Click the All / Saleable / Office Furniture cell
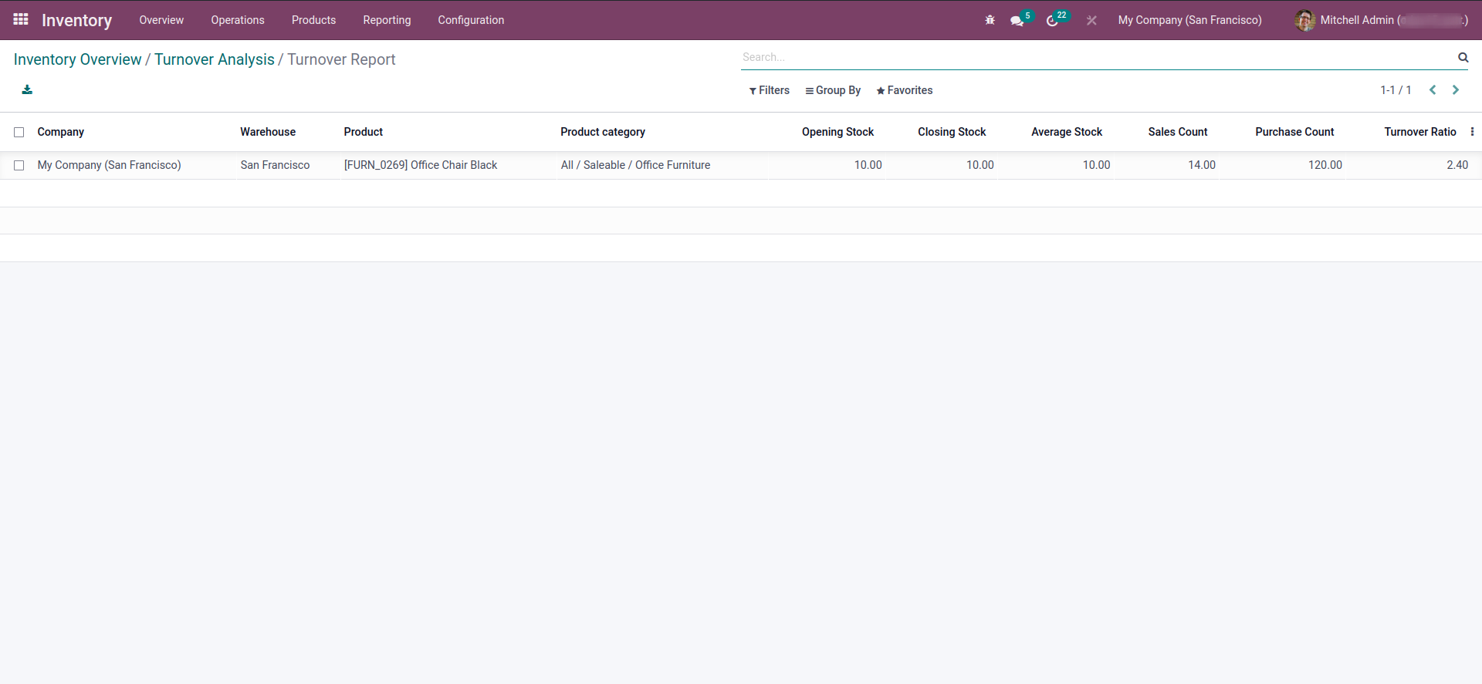 [635, 165]
